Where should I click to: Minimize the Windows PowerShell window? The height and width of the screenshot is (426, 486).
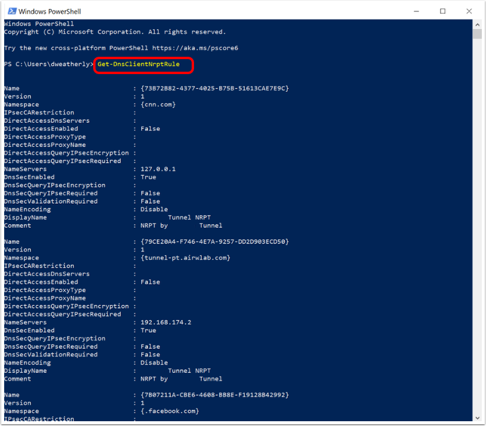(x=416, y=11)
